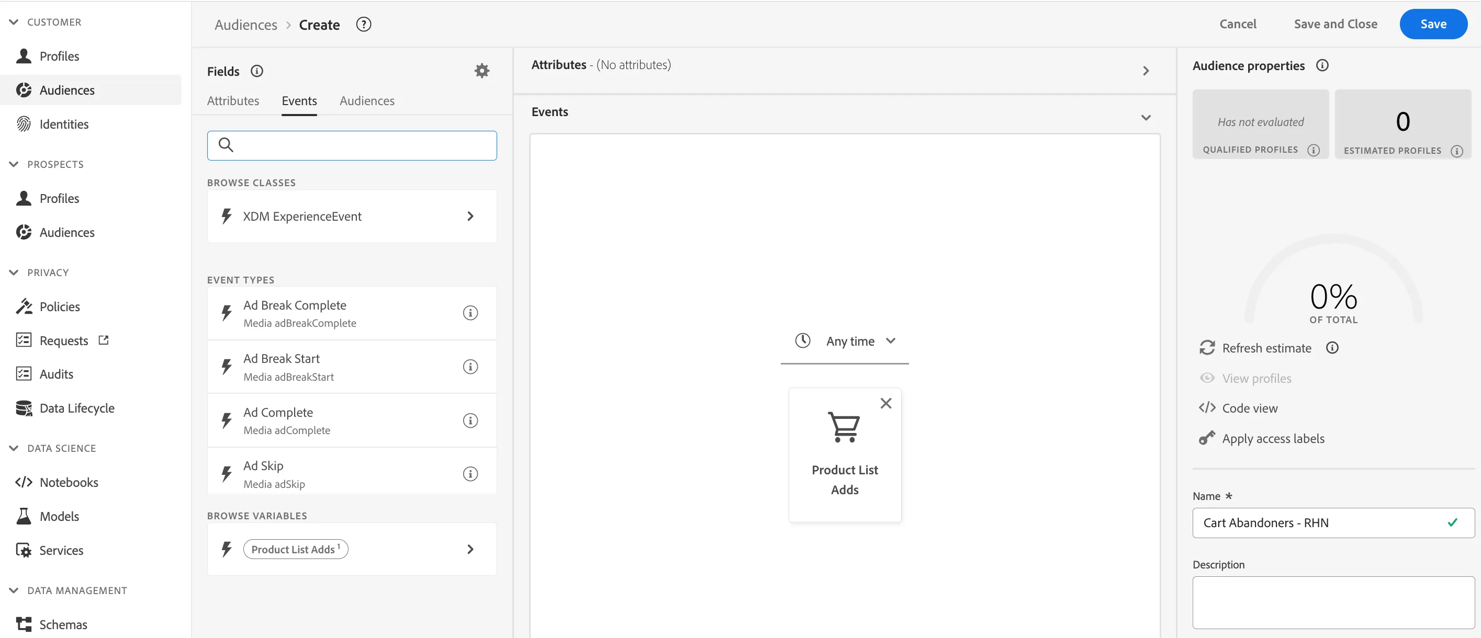Click Save and Close
Viewport: 1481px width, 638px height.
click(x=1335, y=24)
